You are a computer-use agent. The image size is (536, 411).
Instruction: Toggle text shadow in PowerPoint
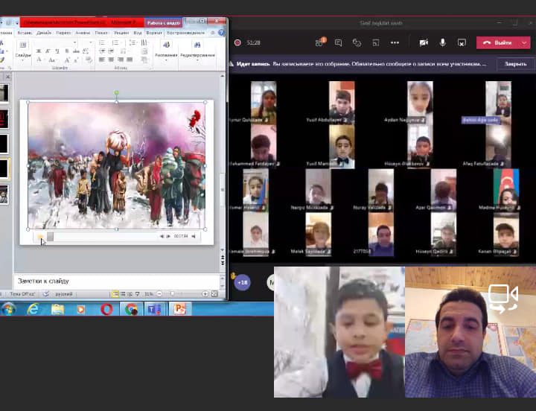pyautogui.click(x=67, y=51)
